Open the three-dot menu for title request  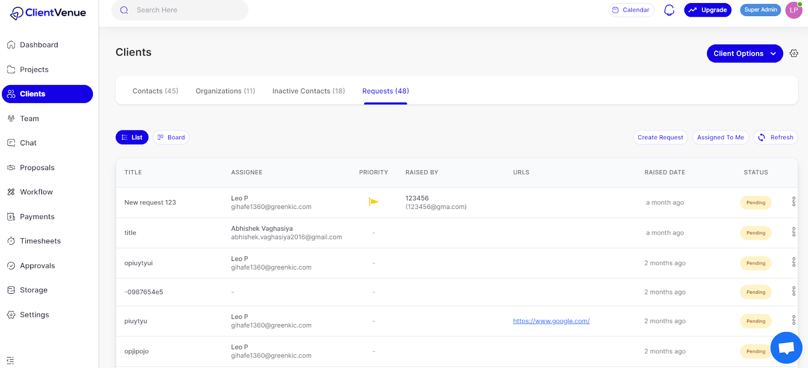tap(793, 232)
